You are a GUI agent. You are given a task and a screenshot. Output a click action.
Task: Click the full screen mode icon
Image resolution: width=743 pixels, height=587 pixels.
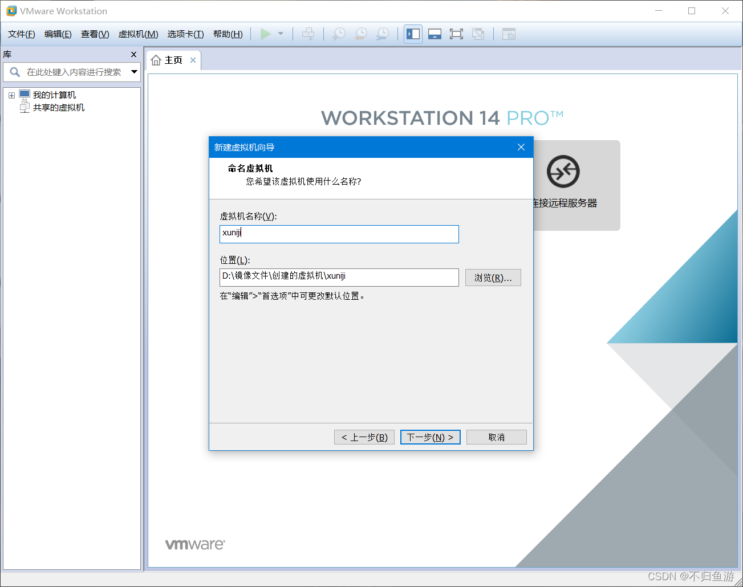(456, 34)
